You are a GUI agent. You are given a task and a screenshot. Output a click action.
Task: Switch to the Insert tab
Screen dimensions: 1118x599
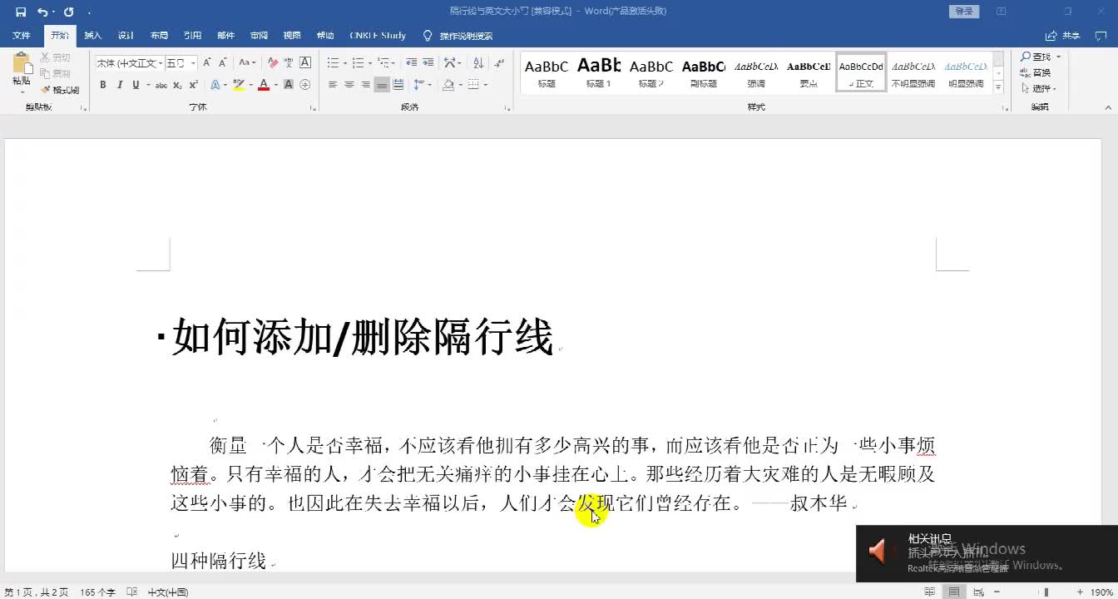point(93,36)
